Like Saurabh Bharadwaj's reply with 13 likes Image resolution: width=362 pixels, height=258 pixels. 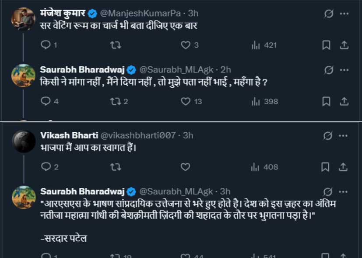pyautogui.click(x=186, y=101)
